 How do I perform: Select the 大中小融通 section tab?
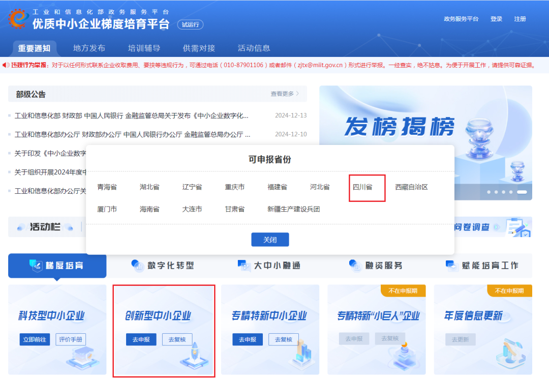(x=270, y=266)
